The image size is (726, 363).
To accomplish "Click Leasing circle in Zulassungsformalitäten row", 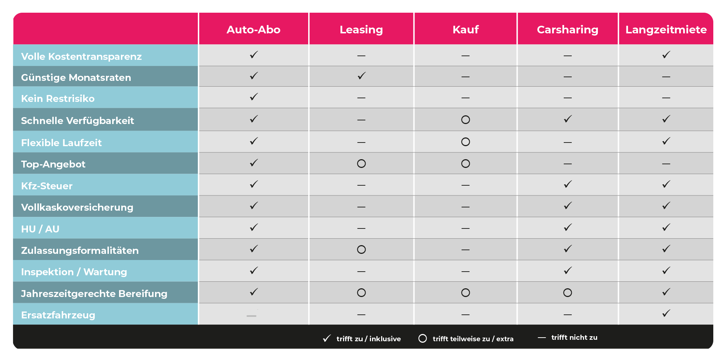I will pyautogui.click(x=361, y=249).
